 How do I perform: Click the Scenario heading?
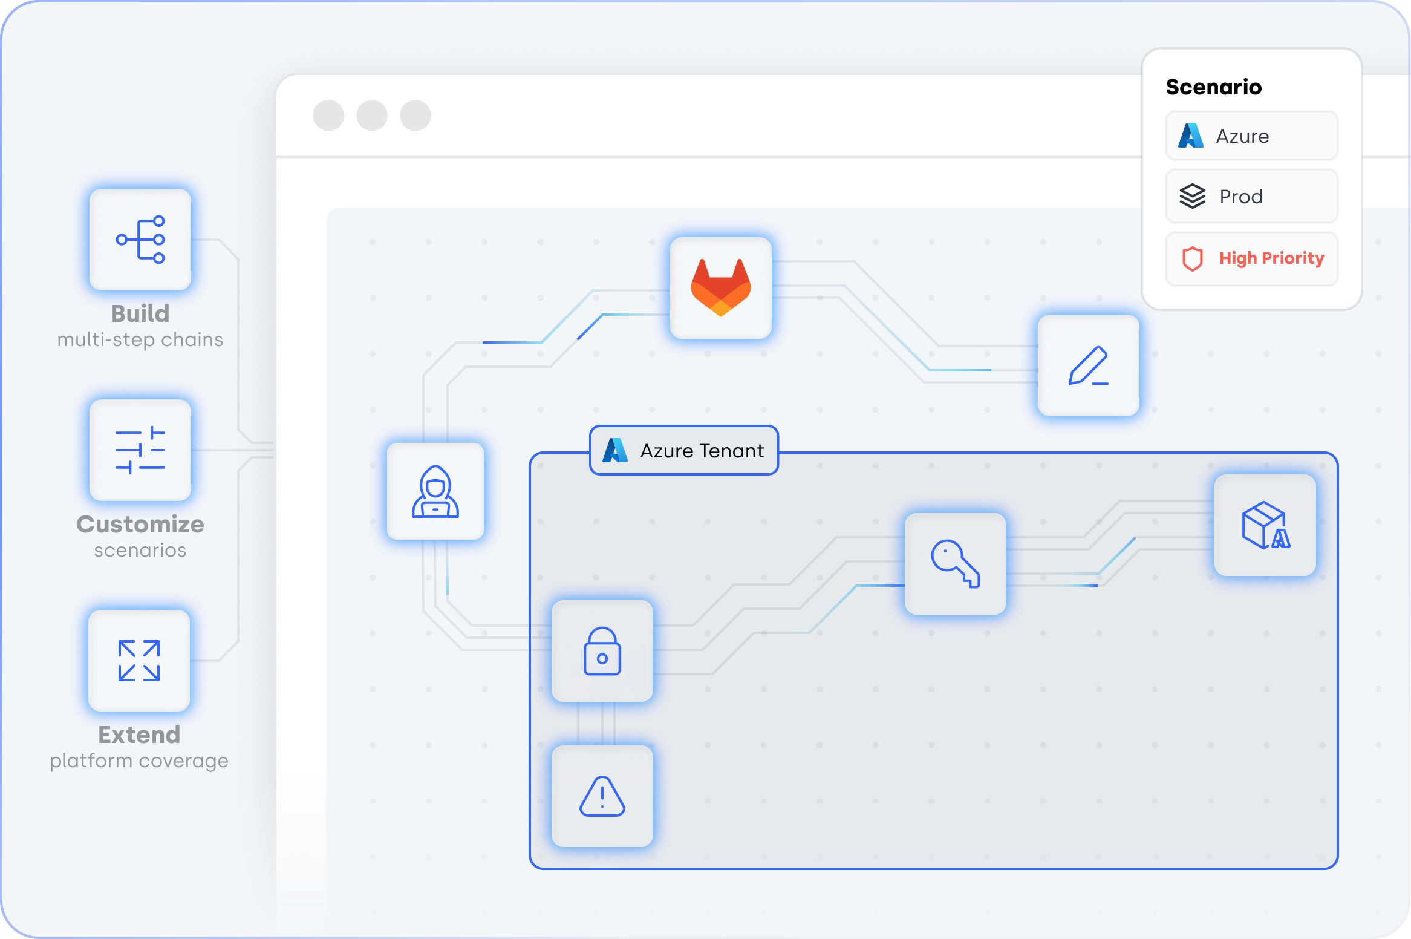coord(1214,87)
